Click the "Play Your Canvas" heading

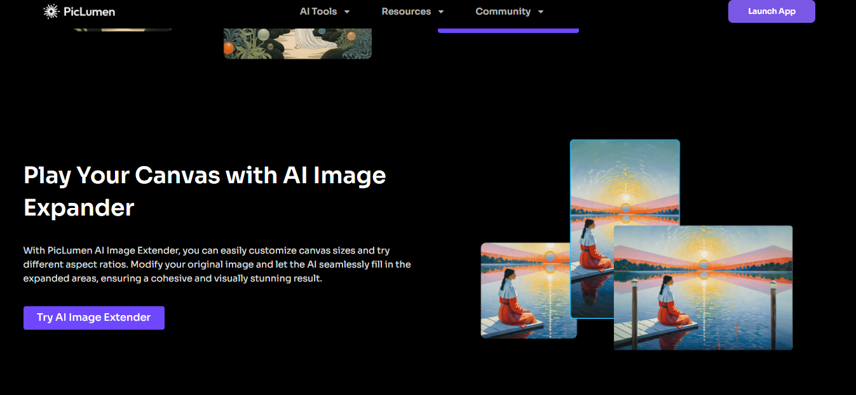tap(205, 191)
